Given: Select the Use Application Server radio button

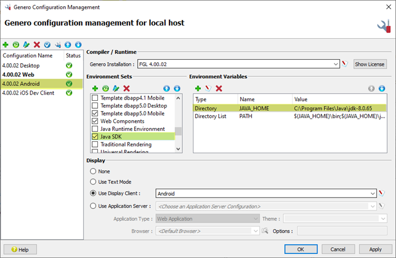Looking at the screenshot, I should (93, 206).
